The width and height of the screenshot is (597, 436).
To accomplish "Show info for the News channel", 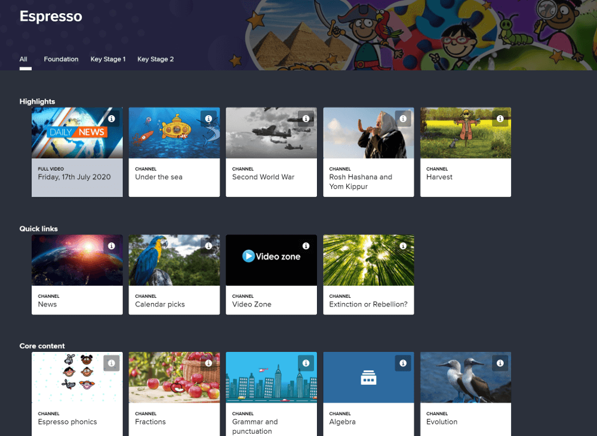I will [x=112, y=246].
